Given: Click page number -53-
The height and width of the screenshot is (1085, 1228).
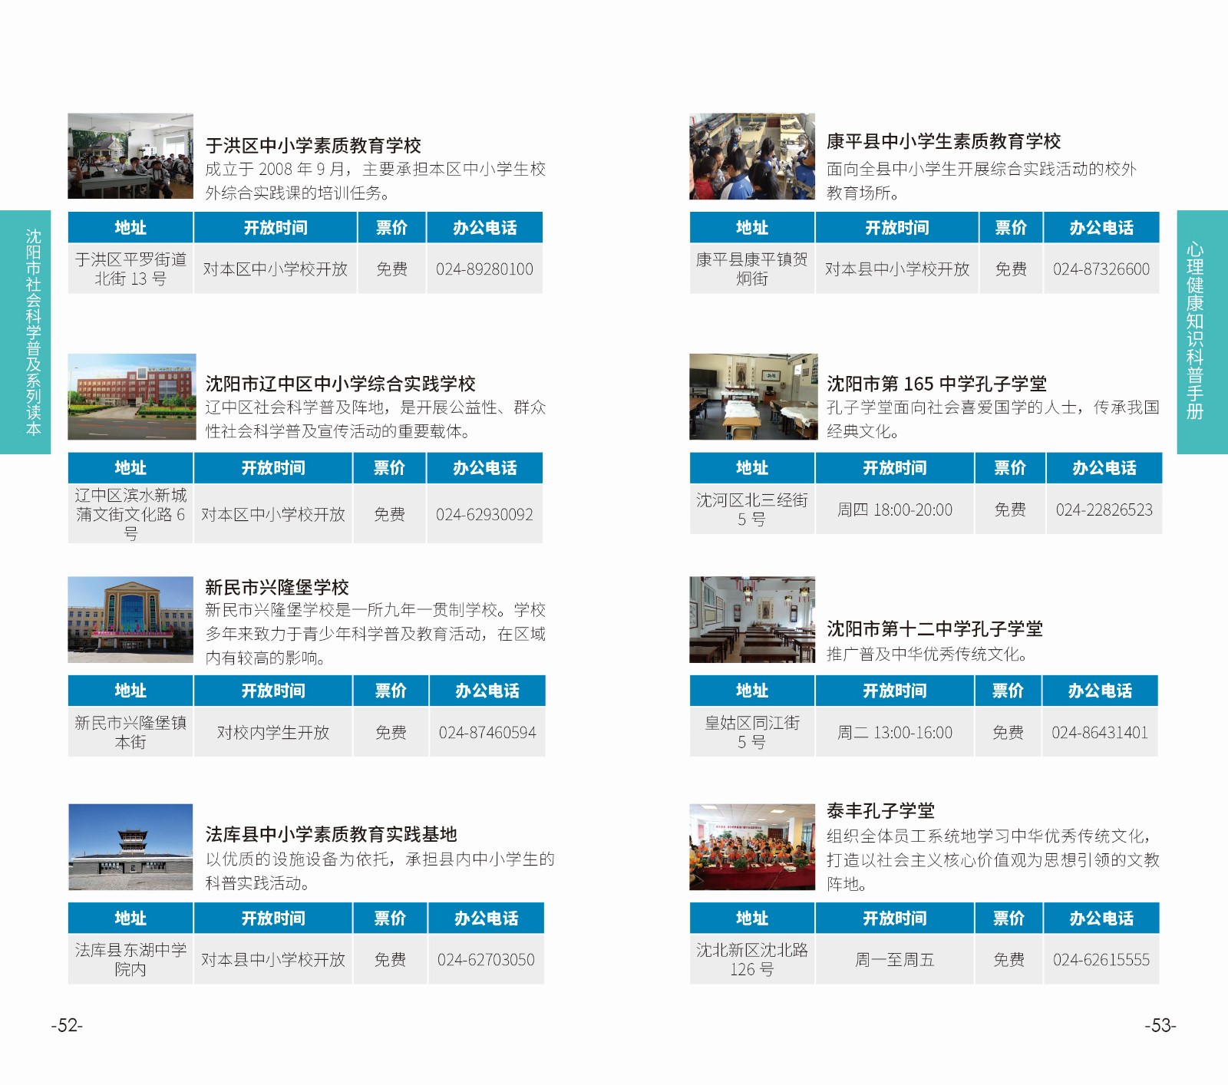Looking at the screenshot, I should tap(1160, 1025).
